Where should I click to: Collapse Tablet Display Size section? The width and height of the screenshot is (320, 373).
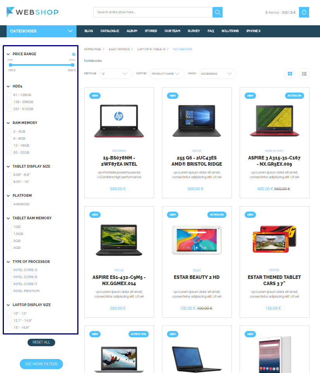8,166
